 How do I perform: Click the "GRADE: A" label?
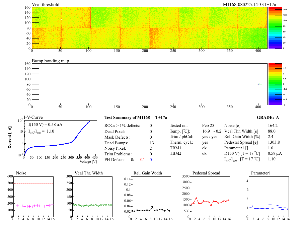[268, 118]
